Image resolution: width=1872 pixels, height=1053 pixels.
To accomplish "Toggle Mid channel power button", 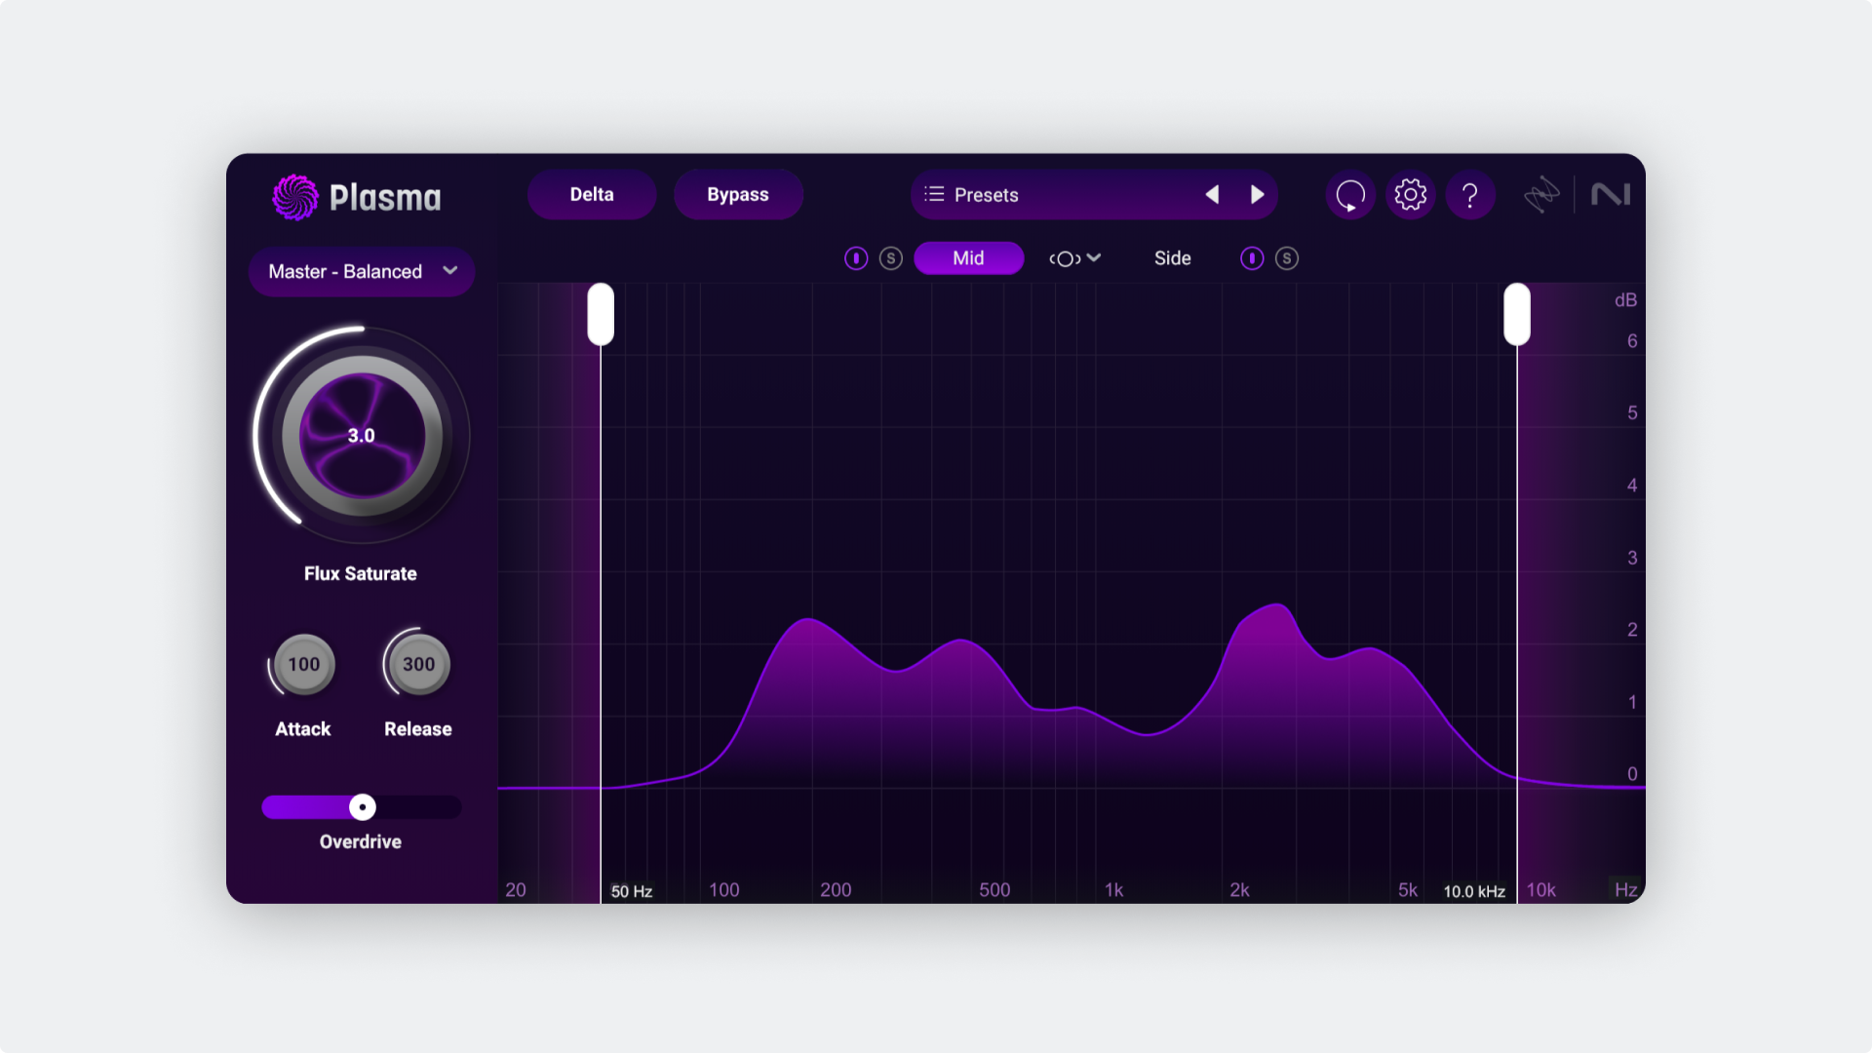I will pyautogui.click(x=856, y=258).
